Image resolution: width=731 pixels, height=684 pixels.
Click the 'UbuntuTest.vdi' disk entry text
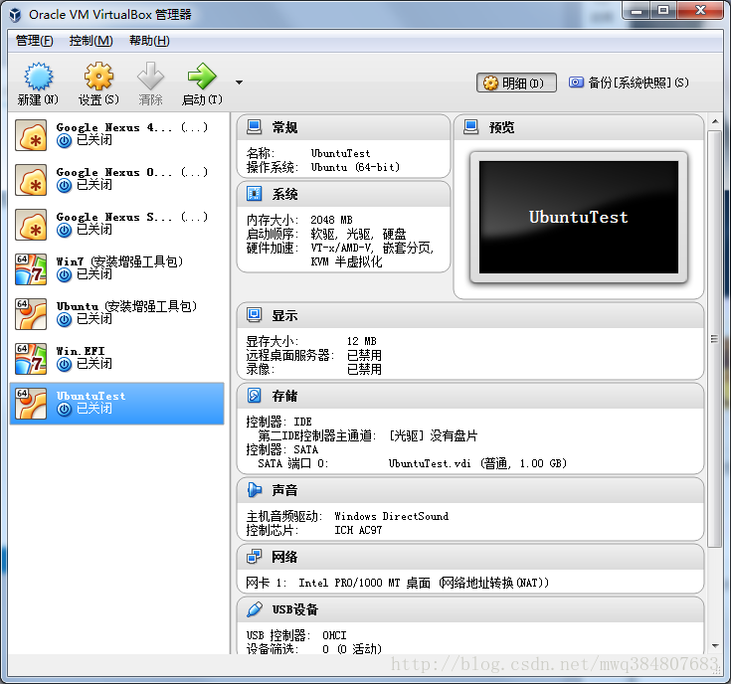point(430,463)
